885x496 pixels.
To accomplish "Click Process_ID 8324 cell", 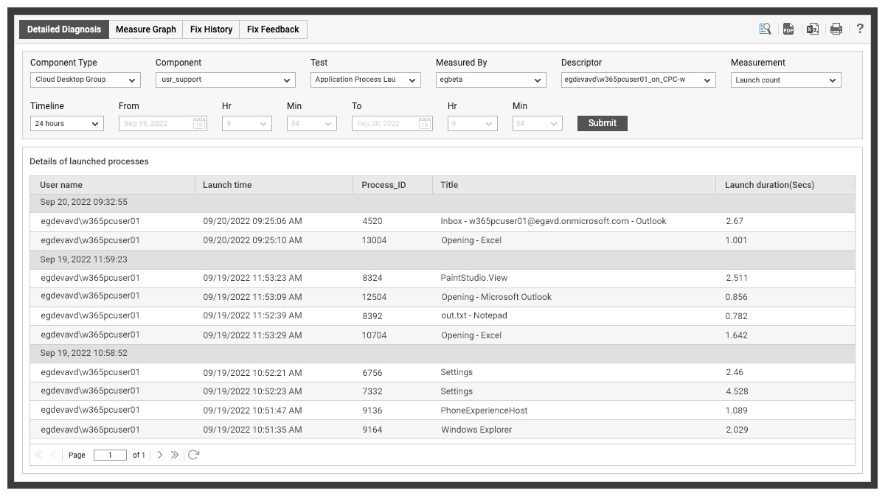I will [372, 278].
